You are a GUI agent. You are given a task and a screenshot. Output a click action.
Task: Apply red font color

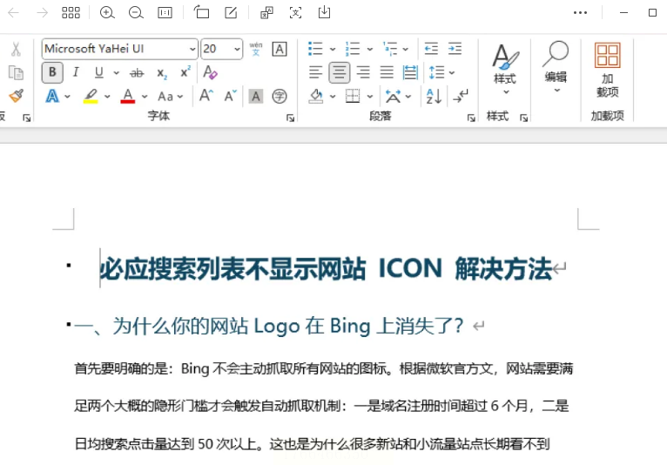click(128, 96)
